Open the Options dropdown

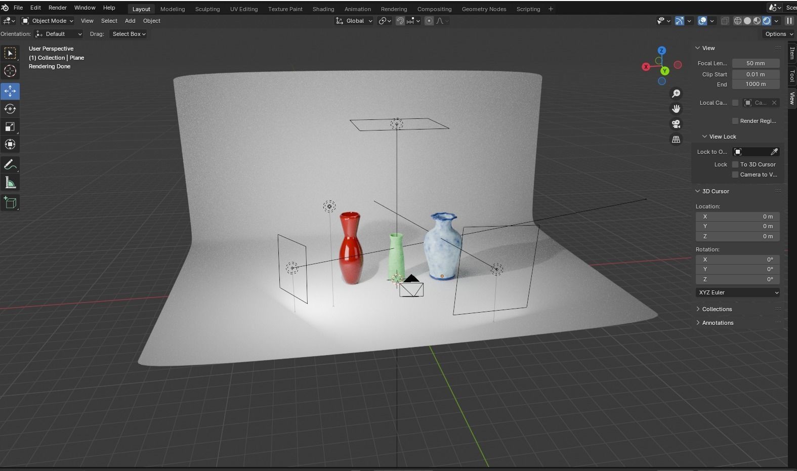coord(779,34)
